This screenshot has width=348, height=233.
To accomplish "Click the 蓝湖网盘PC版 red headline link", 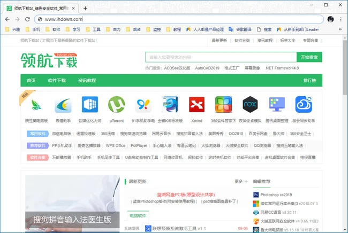I will tap(186, 195).
